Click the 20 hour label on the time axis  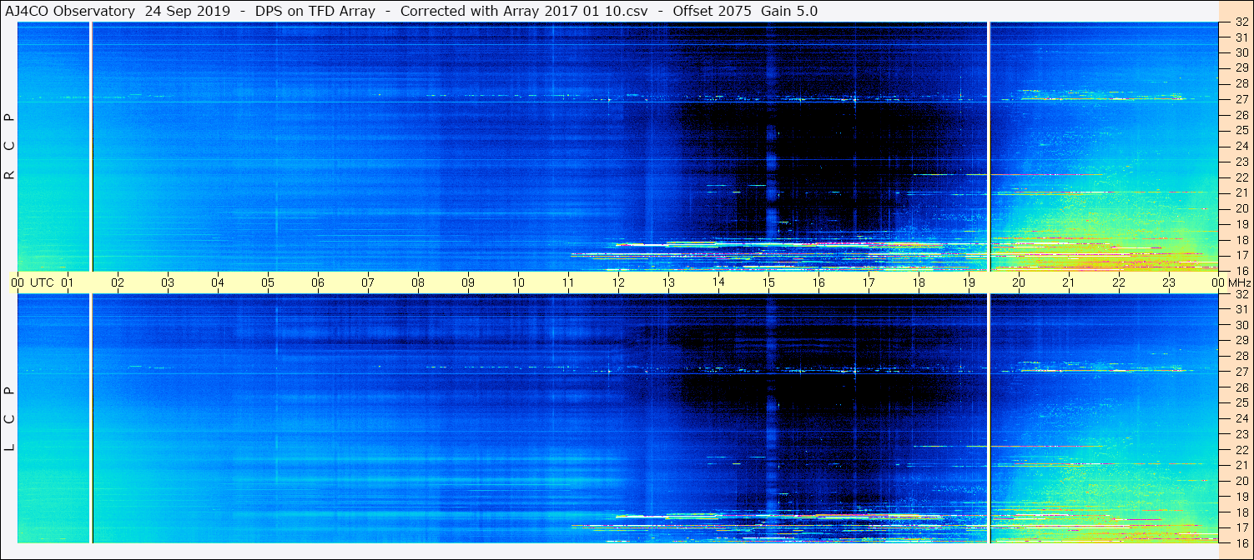tap(1019, 282)
